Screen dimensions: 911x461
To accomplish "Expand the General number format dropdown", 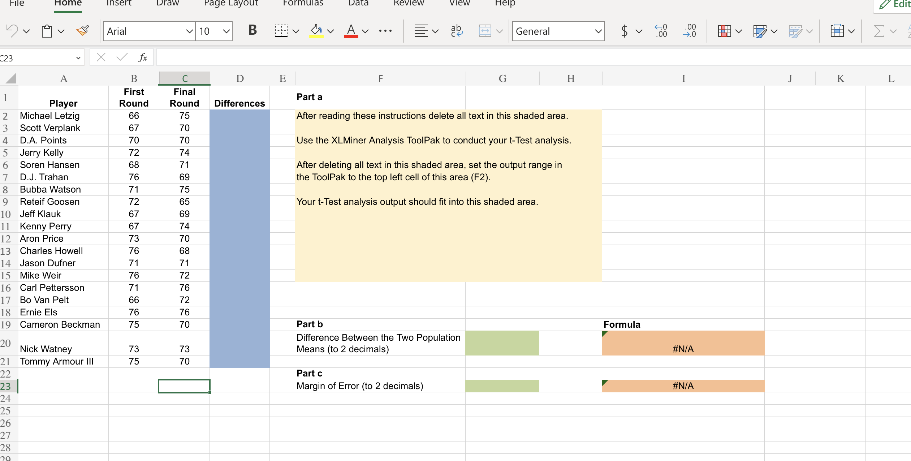I will [x=598, y=31].
